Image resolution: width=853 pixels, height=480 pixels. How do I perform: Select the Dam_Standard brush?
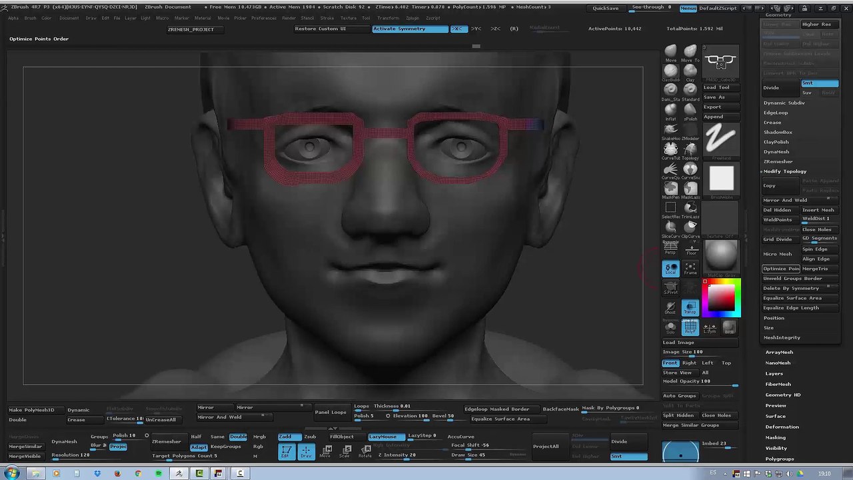(670, 92)
